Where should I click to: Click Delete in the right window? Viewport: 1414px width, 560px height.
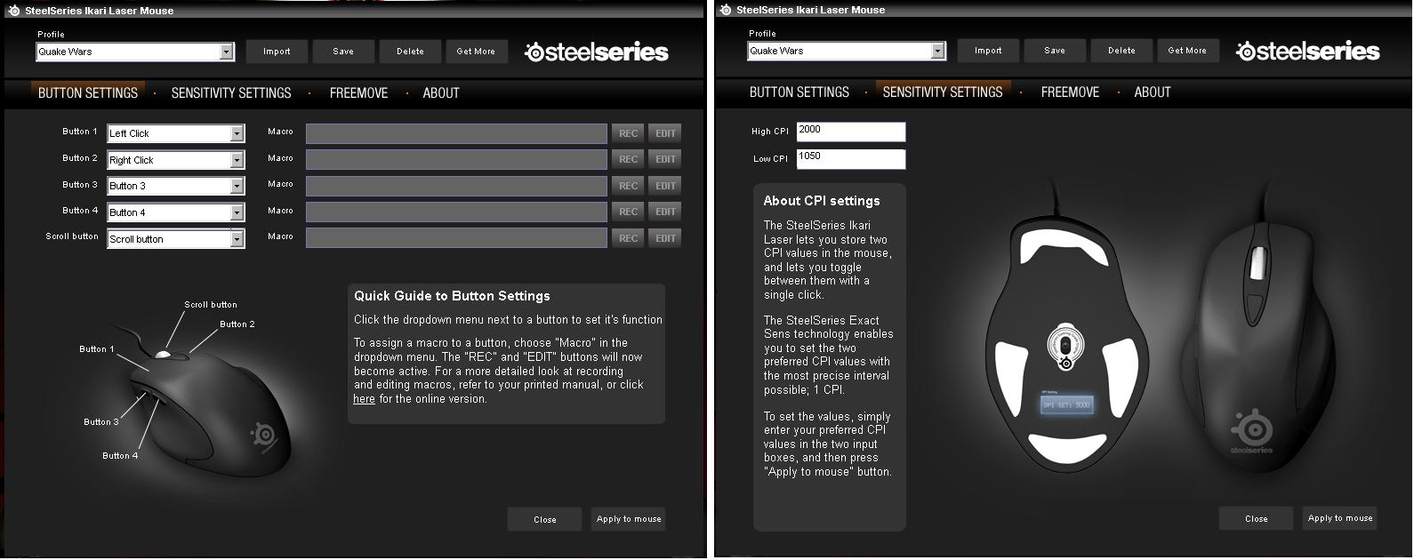coord(1121,51)
